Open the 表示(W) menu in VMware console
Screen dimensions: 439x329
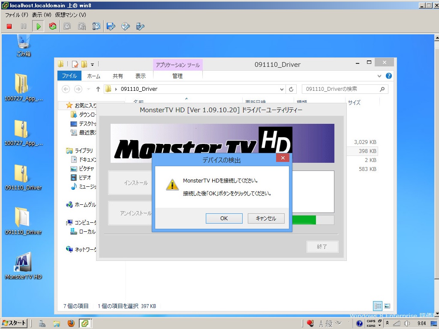click(42, 15)
